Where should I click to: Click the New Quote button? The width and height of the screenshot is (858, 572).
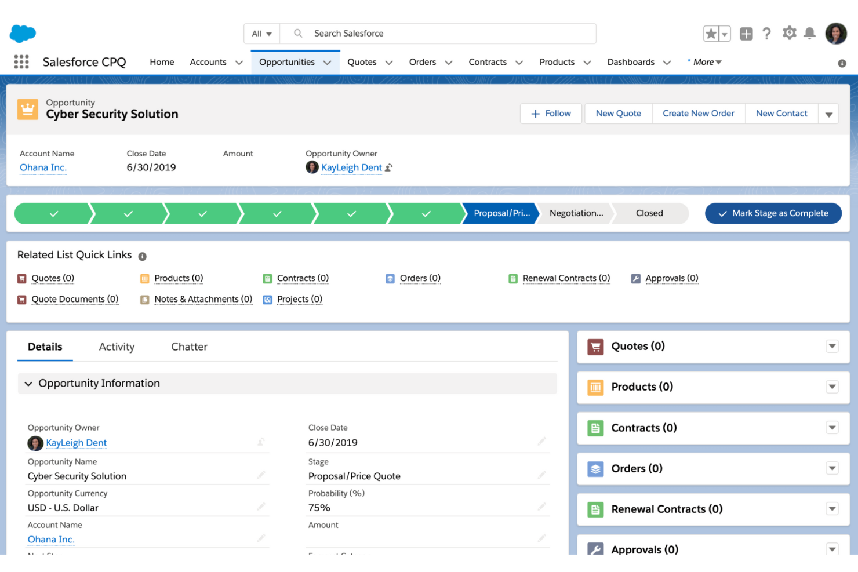[618, 114]
